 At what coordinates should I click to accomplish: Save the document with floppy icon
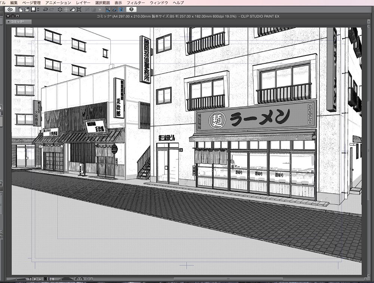33,10
